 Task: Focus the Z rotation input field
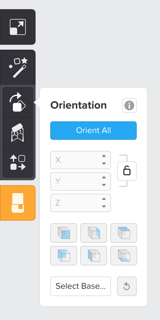tap(81, 203)
